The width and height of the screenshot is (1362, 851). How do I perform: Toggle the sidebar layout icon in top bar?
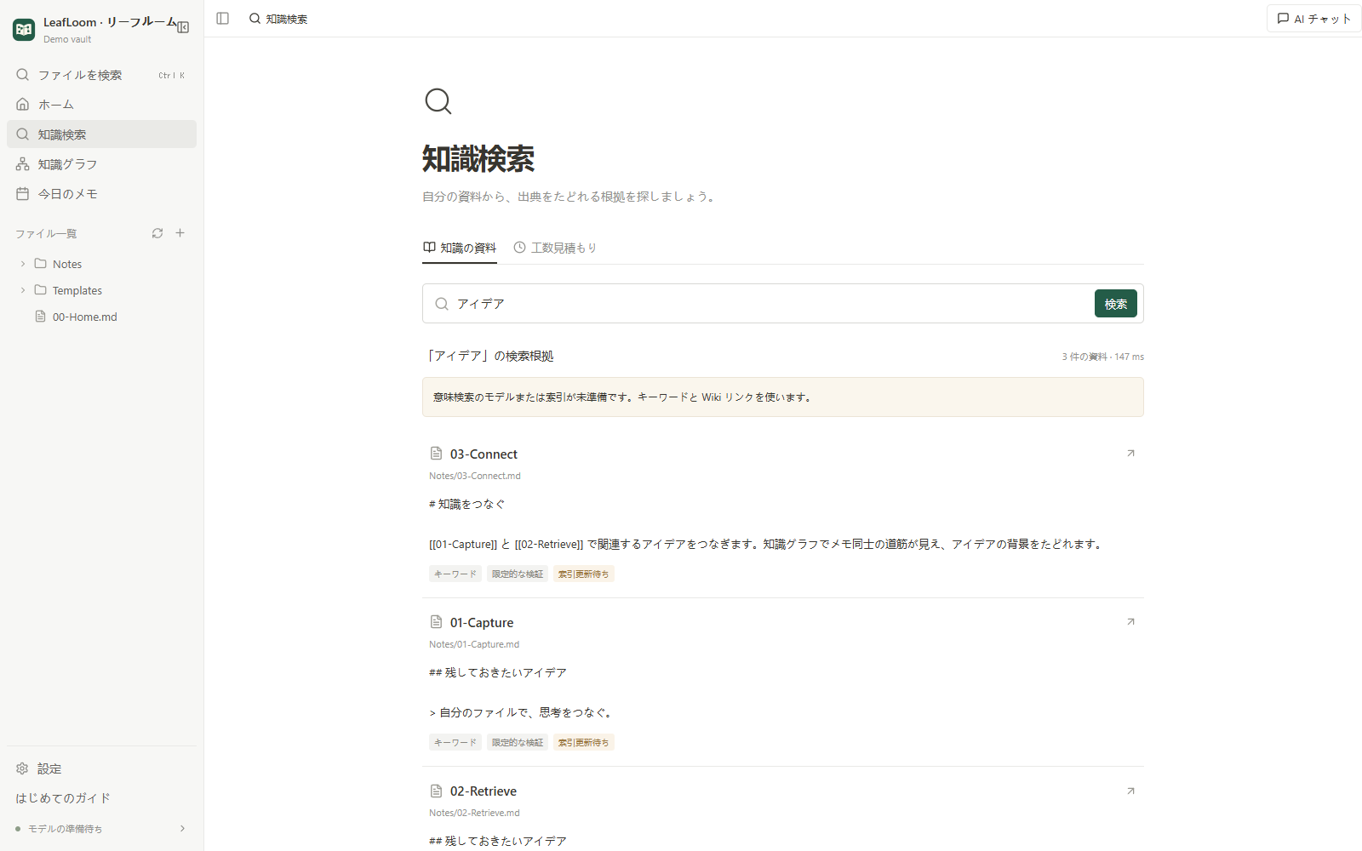(223, 19)
